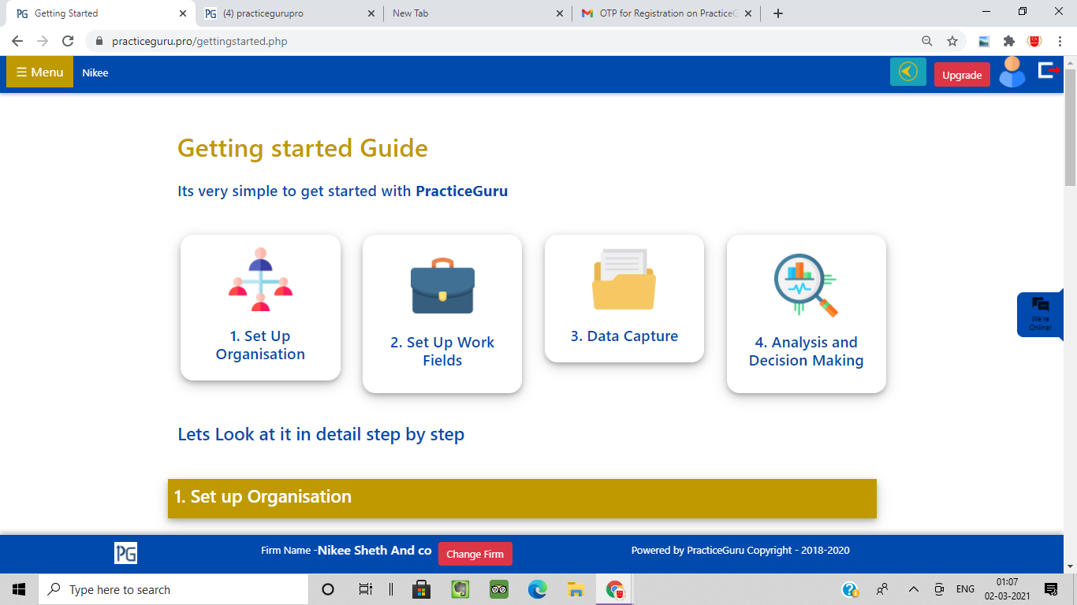1077x605 pixels.
Task: Select the briefcase Set Up Work Fields icon
Action: (x=442, y=285)
